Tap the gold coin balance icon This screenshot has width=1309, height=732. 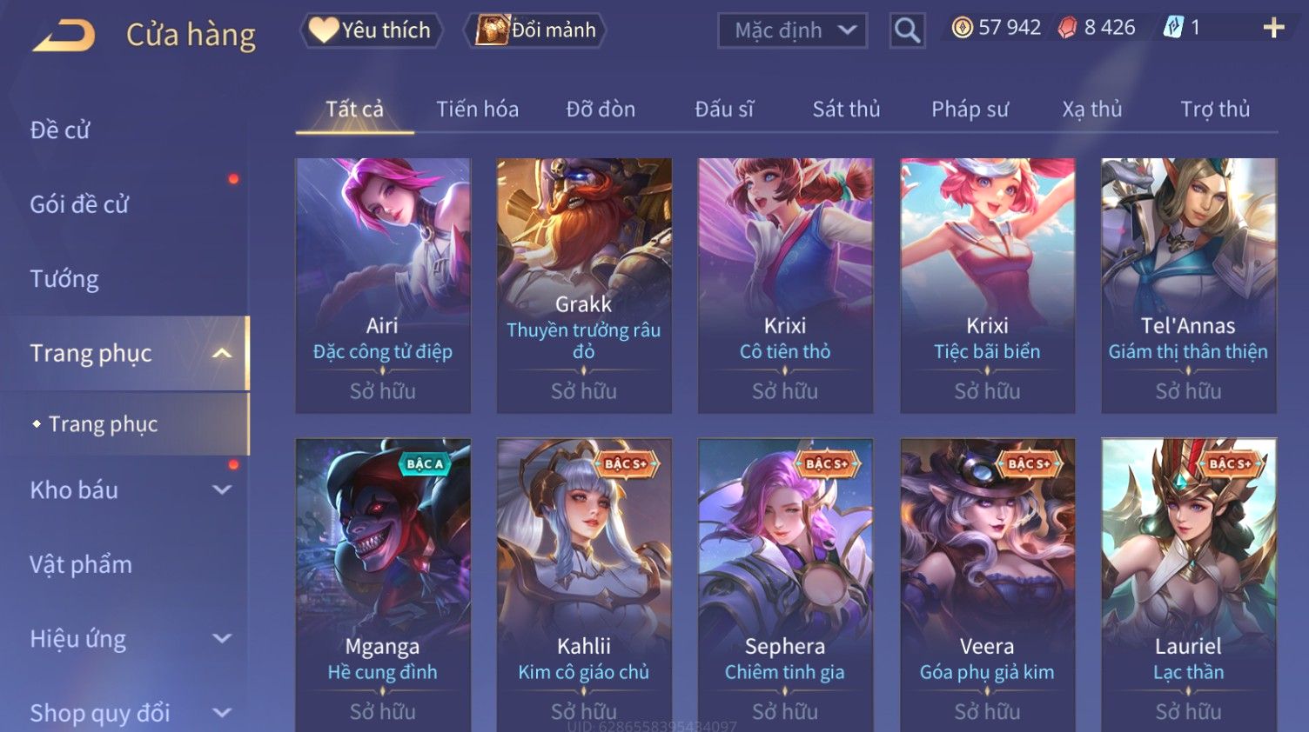point(962,28)
